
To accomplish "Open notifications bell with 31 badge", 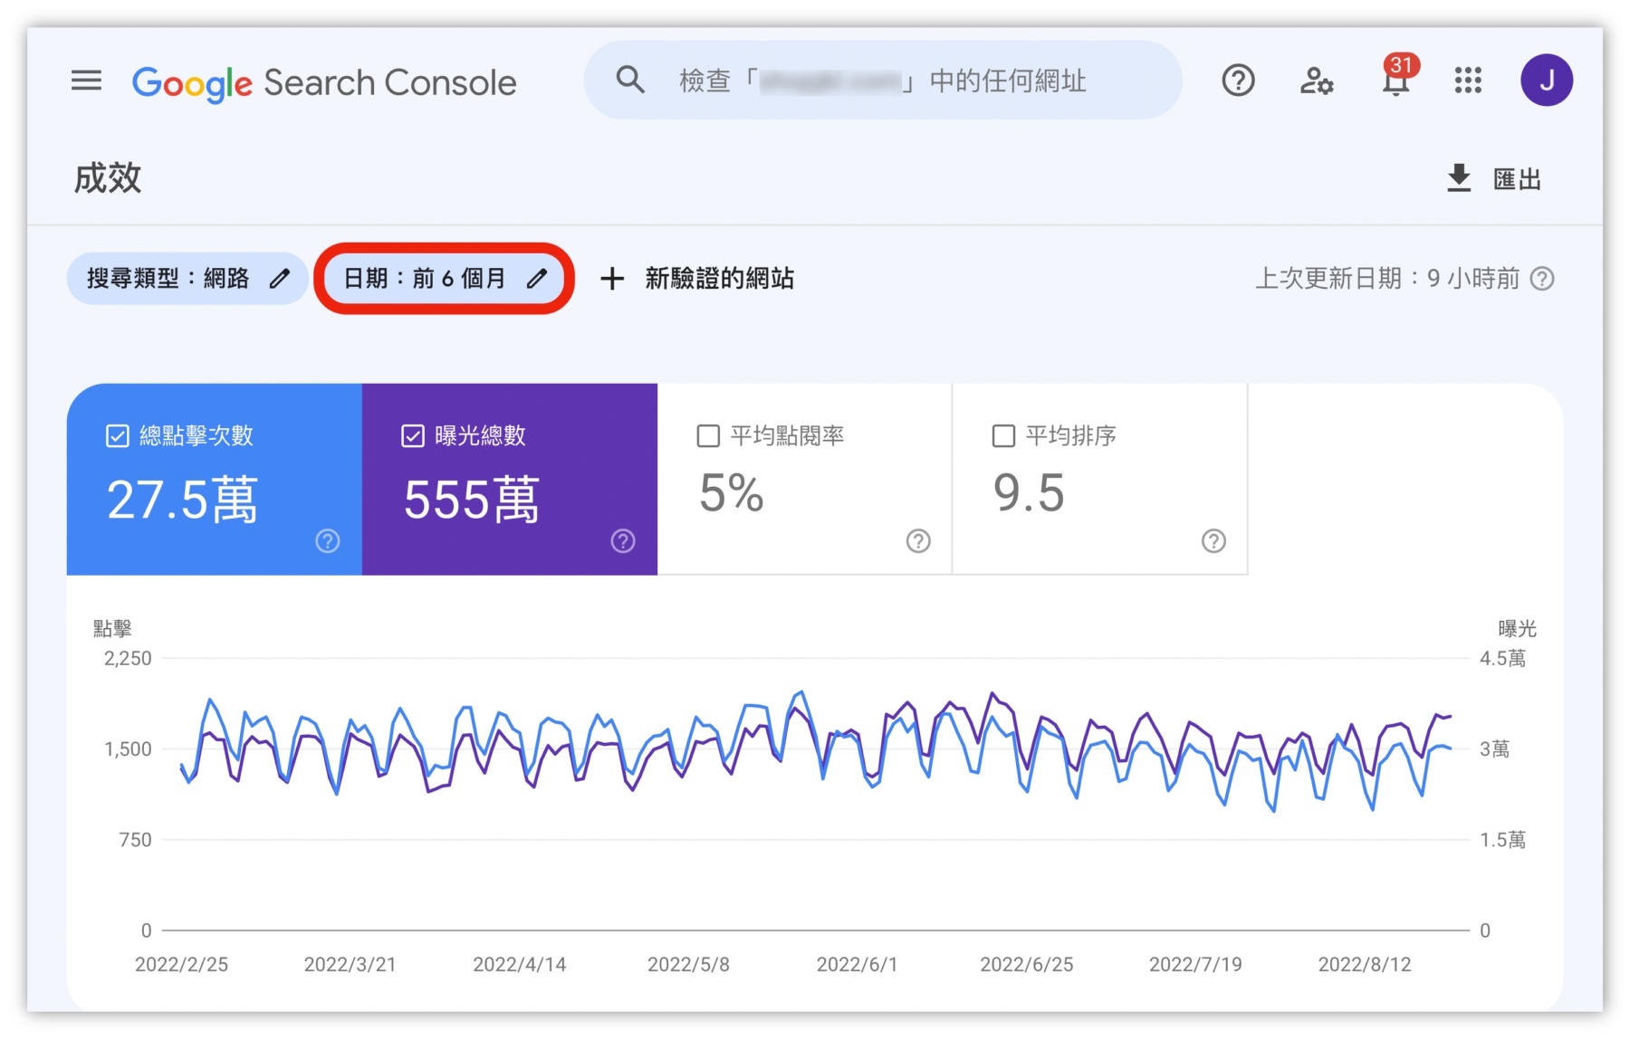I will 1395,81.
